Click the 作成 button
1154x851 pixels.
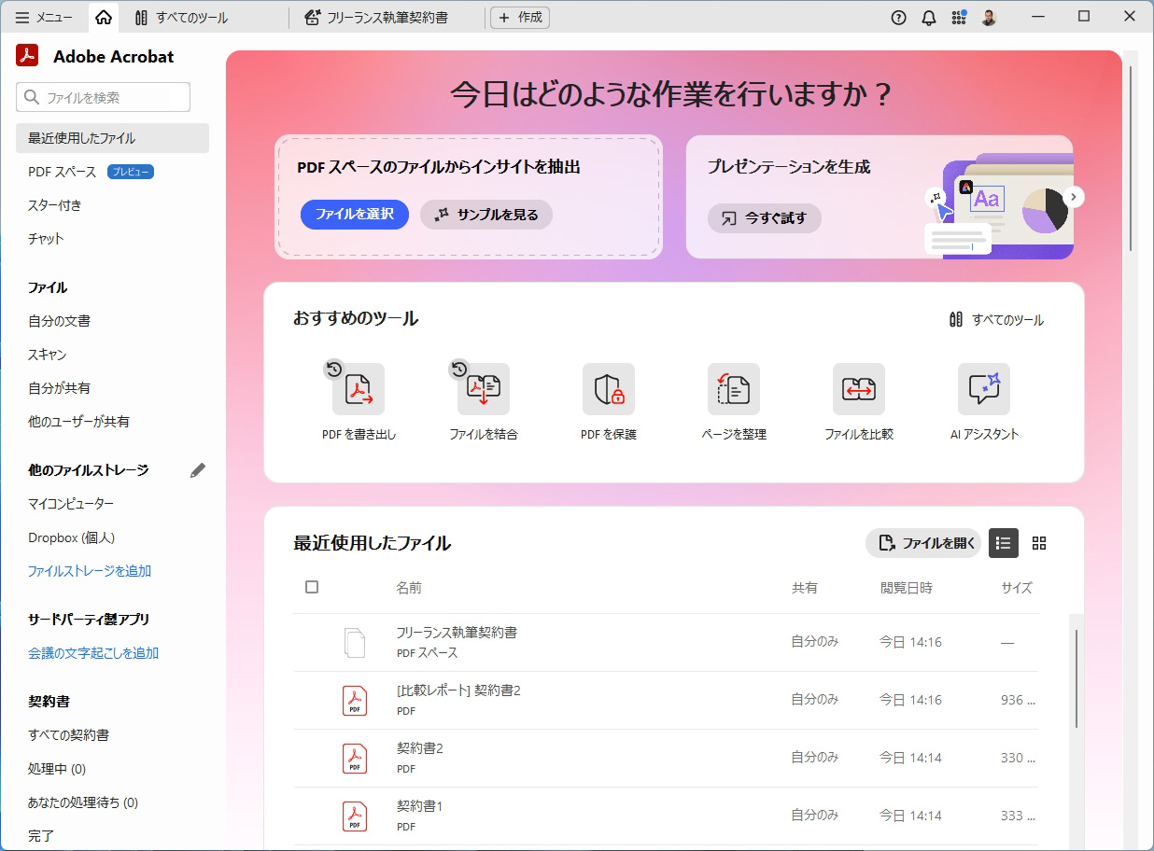point(520,17)
